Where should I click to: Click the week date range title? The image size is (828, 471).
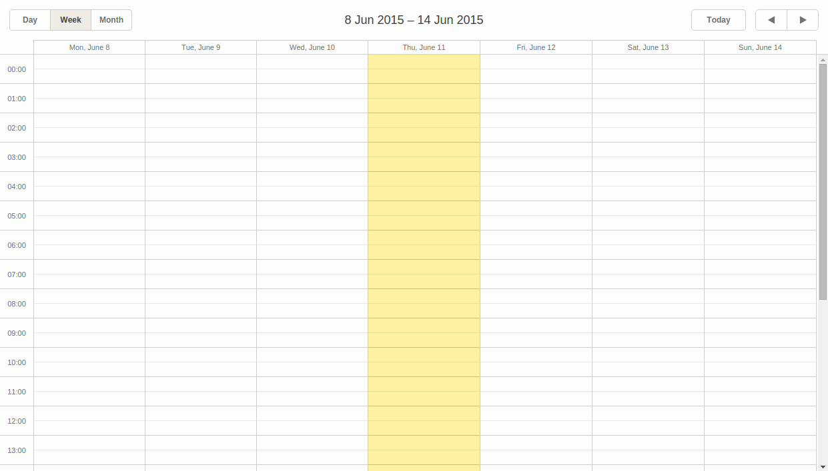[x=414, y=20]
